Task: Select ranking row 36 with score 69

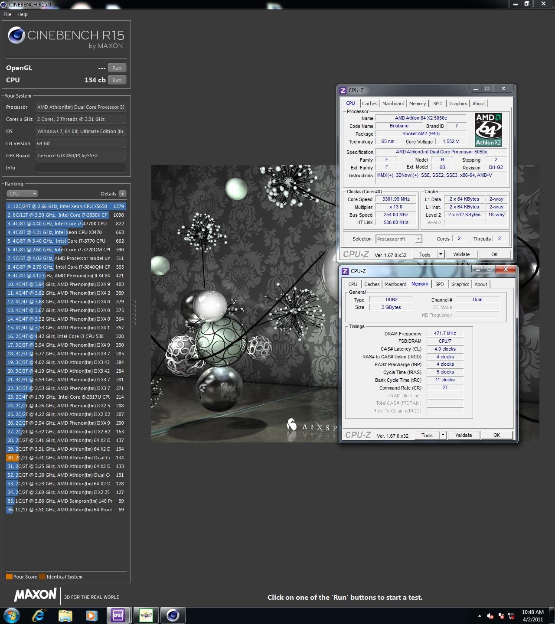Action: click(x=66, y=510)
